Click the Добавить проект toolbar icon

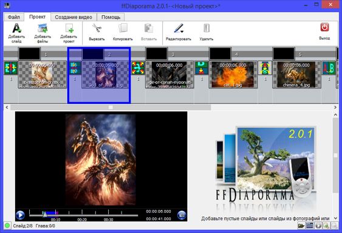69,28
